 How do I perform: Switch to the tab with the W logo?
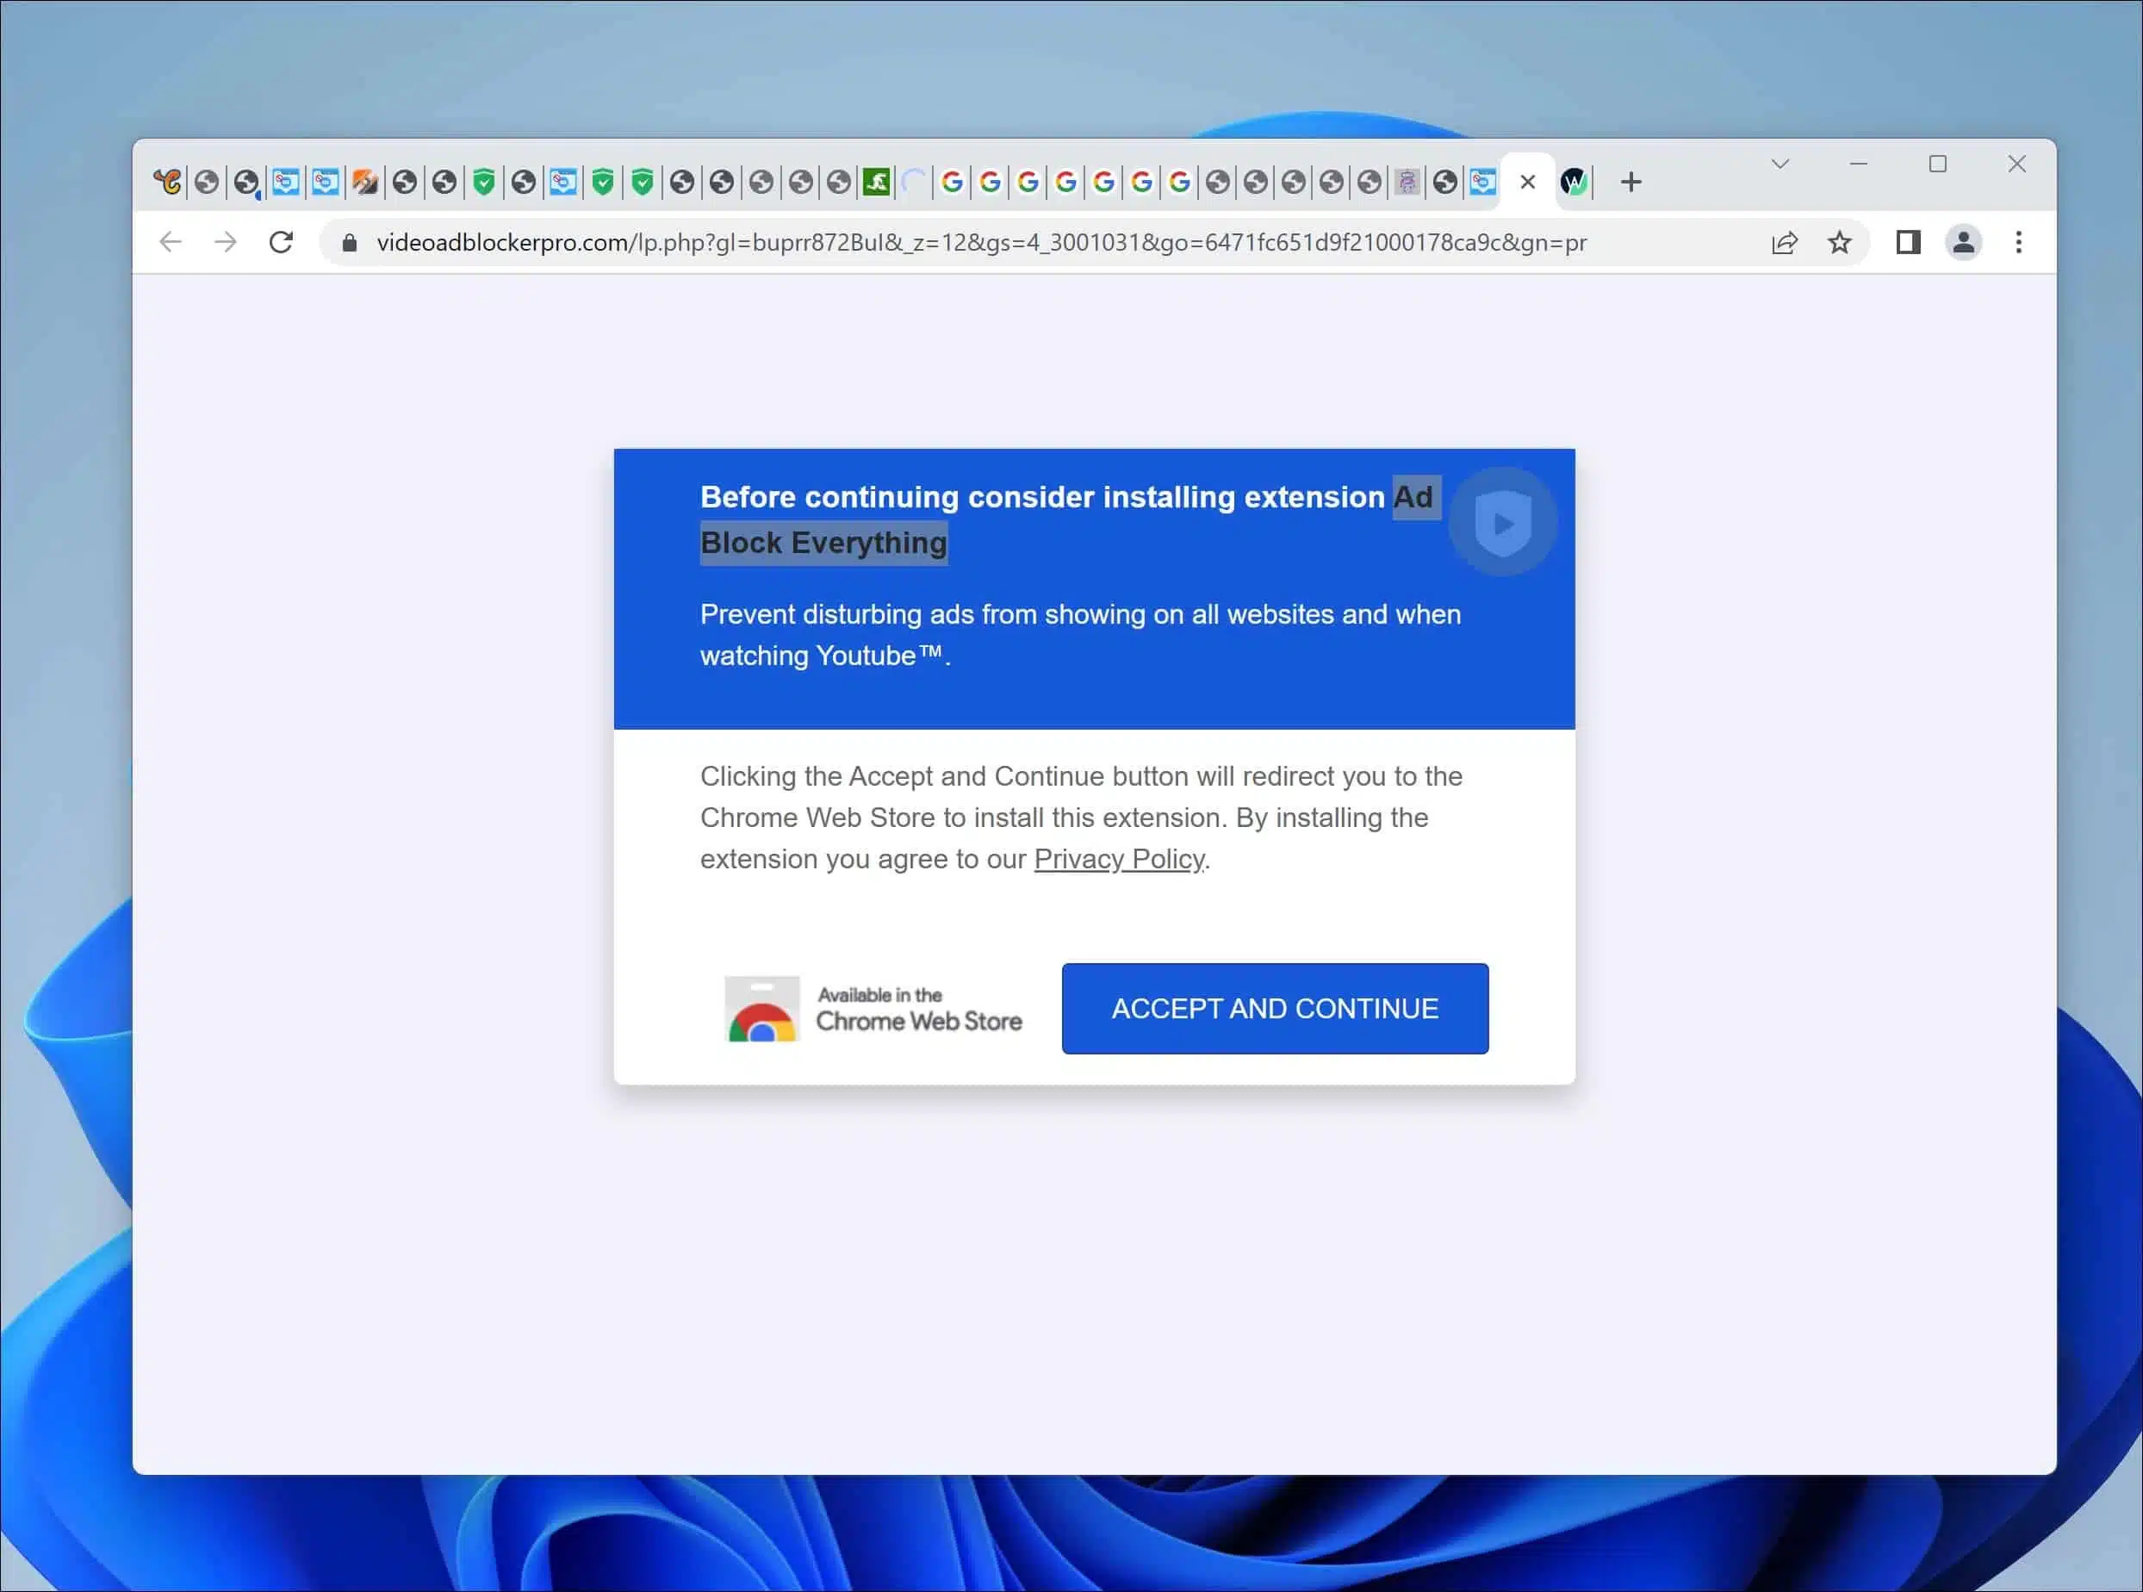point(1574,181)
